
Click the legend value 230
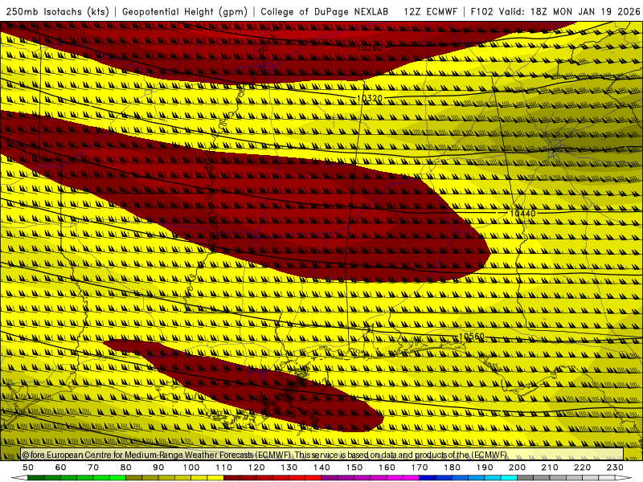615,468
